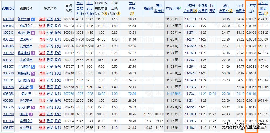Click 创 badge next to 海融科技
The image size is (270, 133).
(x=33, y=108)
